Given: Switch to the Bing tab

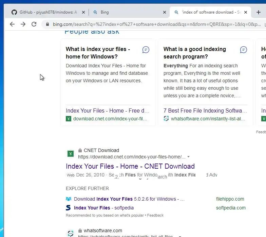Looking at the screenshot, I should 129,12.
